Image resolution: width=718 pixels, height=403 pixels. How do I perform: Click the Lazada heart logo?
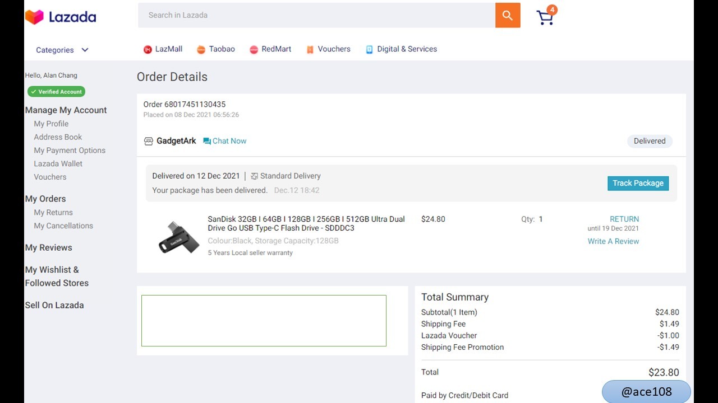click(x=34, y=17)
